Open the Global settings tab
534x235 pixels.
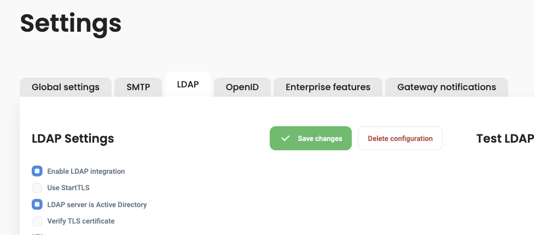pyautogui.click(x=66, y=87)
